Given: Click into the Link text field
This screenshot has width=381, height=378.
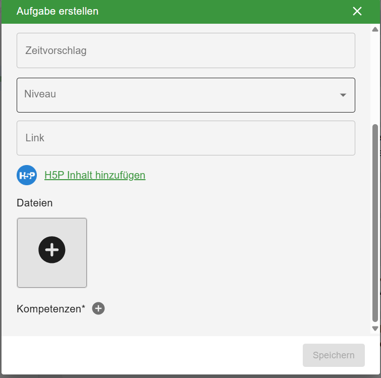Looking at the screenshot, I should [186, 138].
